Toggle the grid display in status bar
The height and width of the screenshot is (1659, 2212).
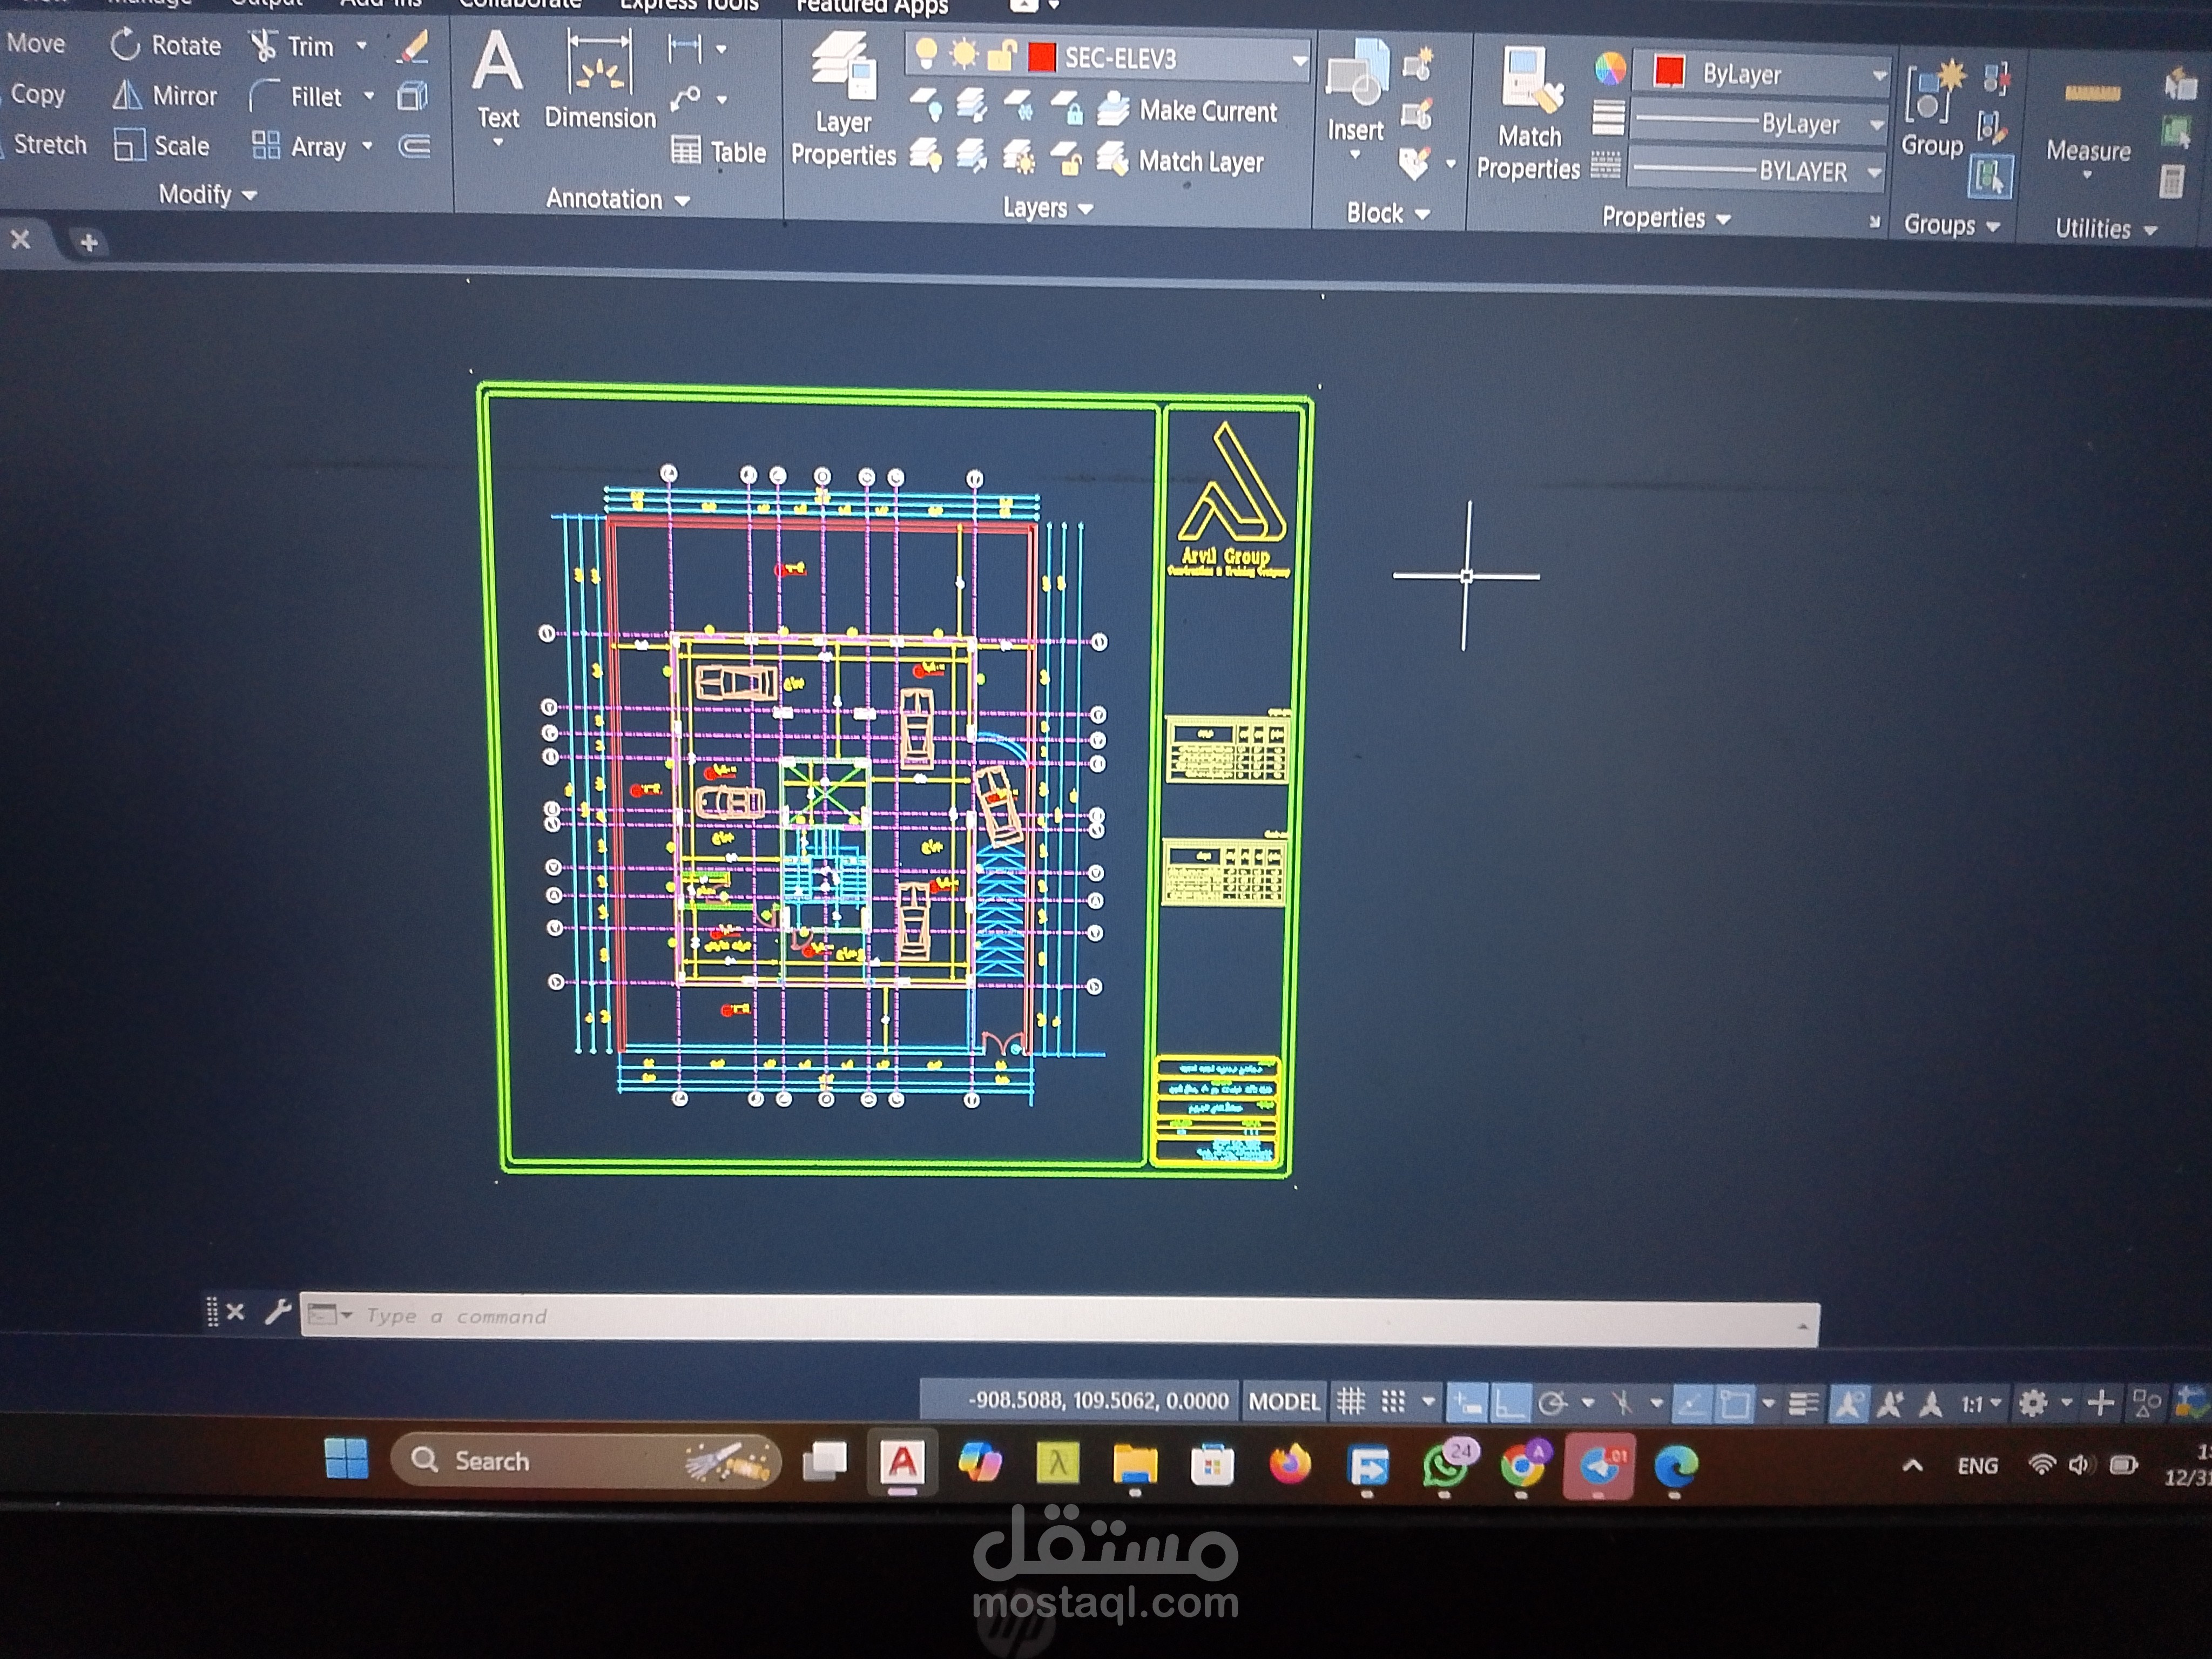tap(1351, 1401)
